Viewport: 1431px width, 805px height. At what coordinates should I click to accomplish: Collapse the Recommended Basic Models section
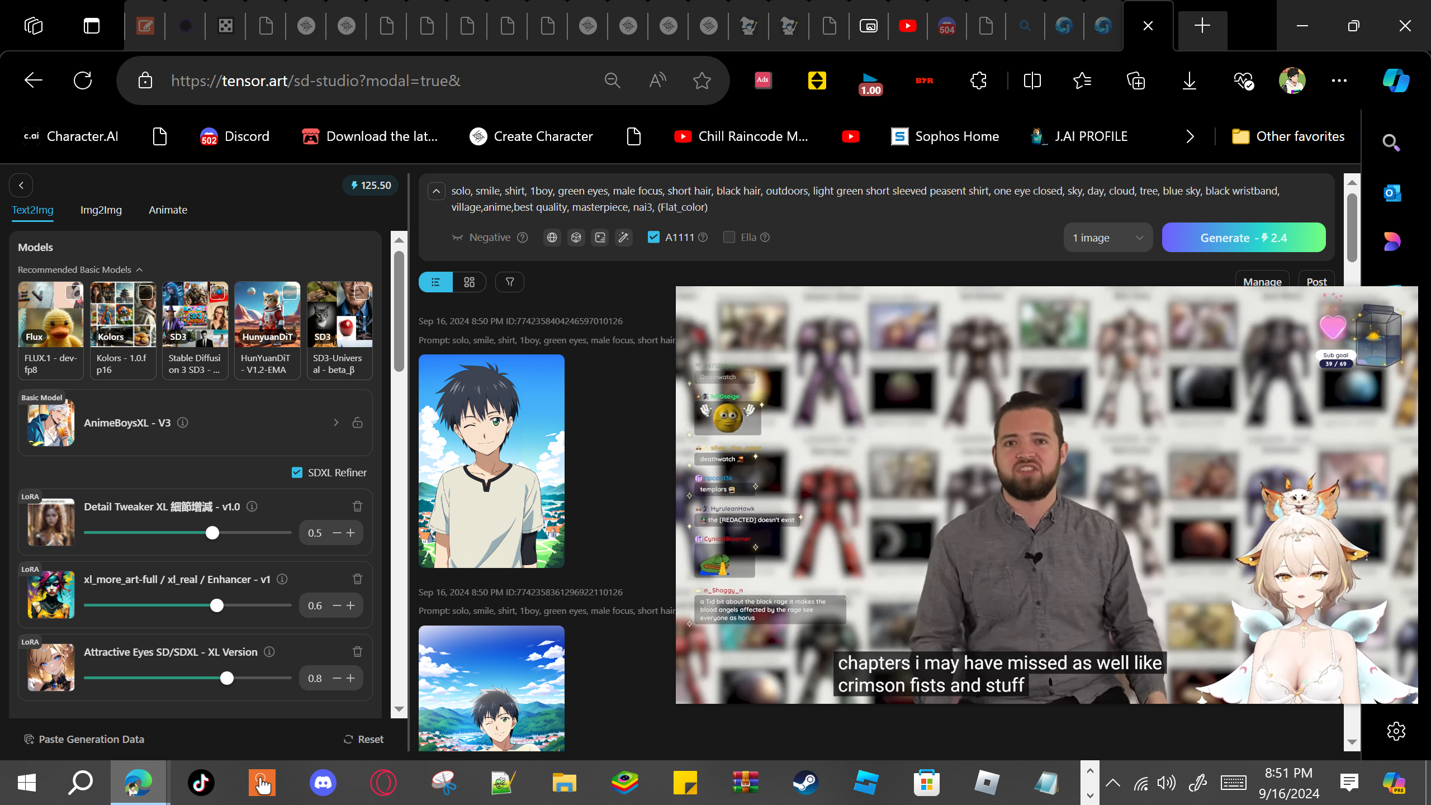(140, 270)
